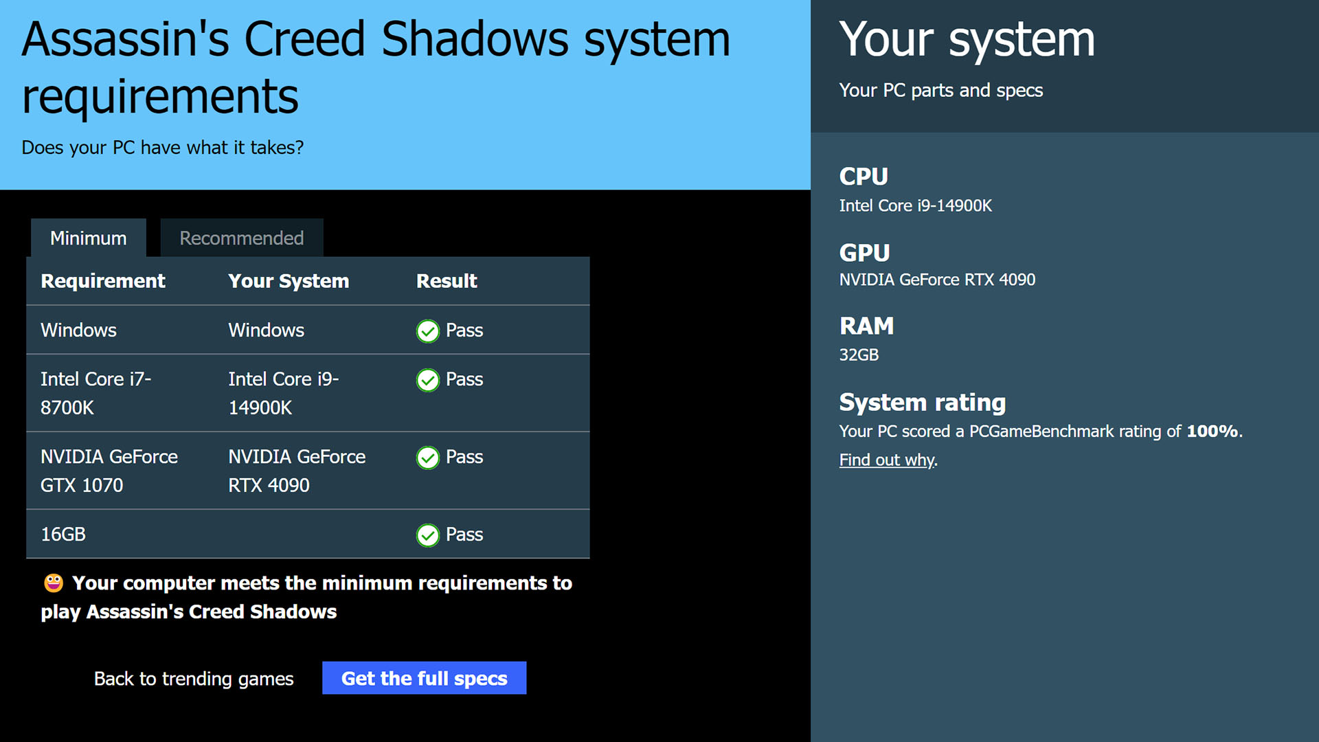Screen dimensions: 1319x742
Task: Select the Your System column header
Action: click(x=289, y=280)
